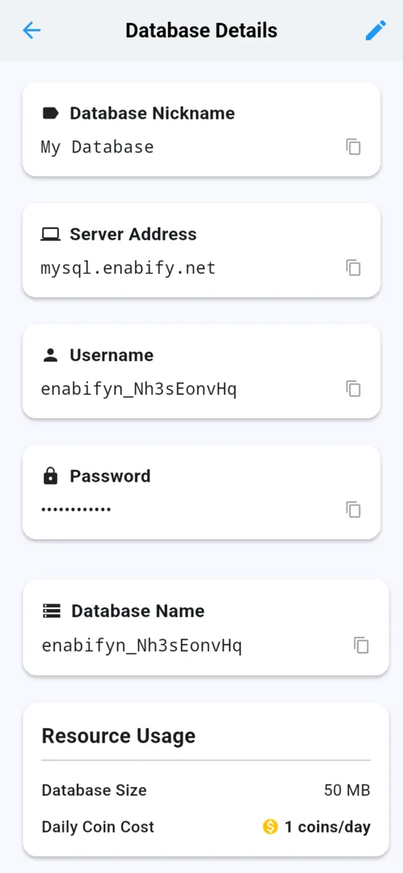Copy the Database Name value

pos(361,645)
